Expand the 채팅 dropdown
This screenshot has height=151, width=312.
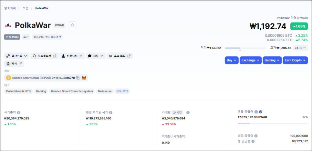point(96,56)
